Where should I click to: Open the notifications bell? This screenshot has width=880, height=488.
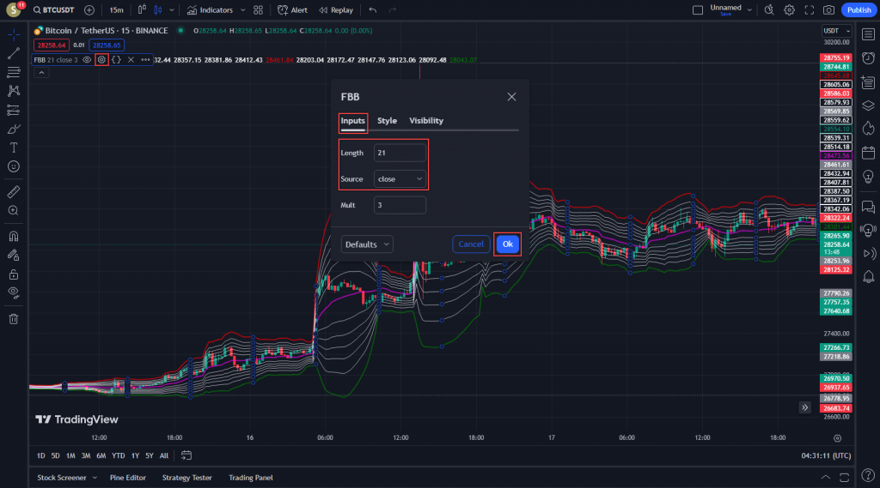click(x=868, y=277)
